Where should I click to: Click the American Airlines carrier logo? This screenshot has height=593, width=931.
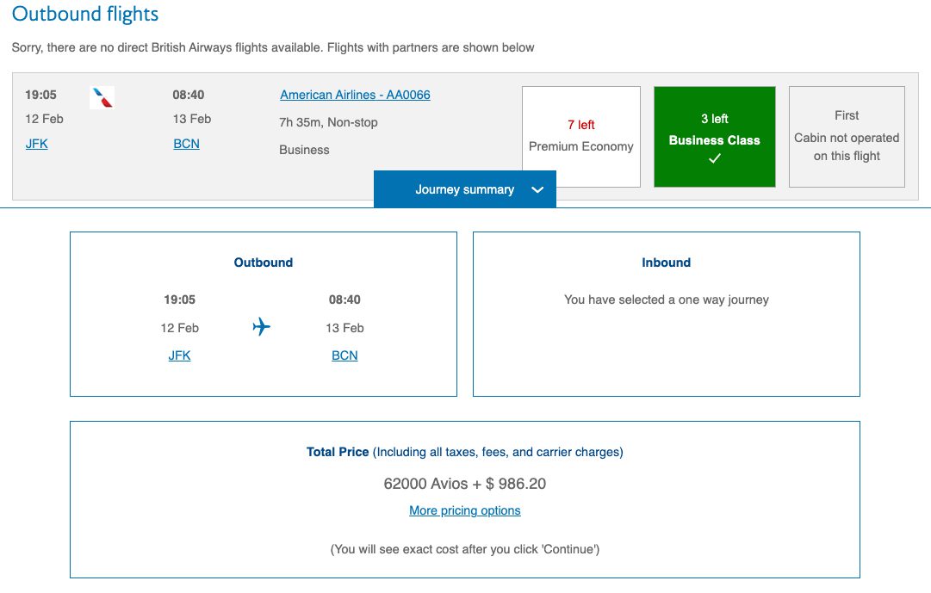point(102,97)
